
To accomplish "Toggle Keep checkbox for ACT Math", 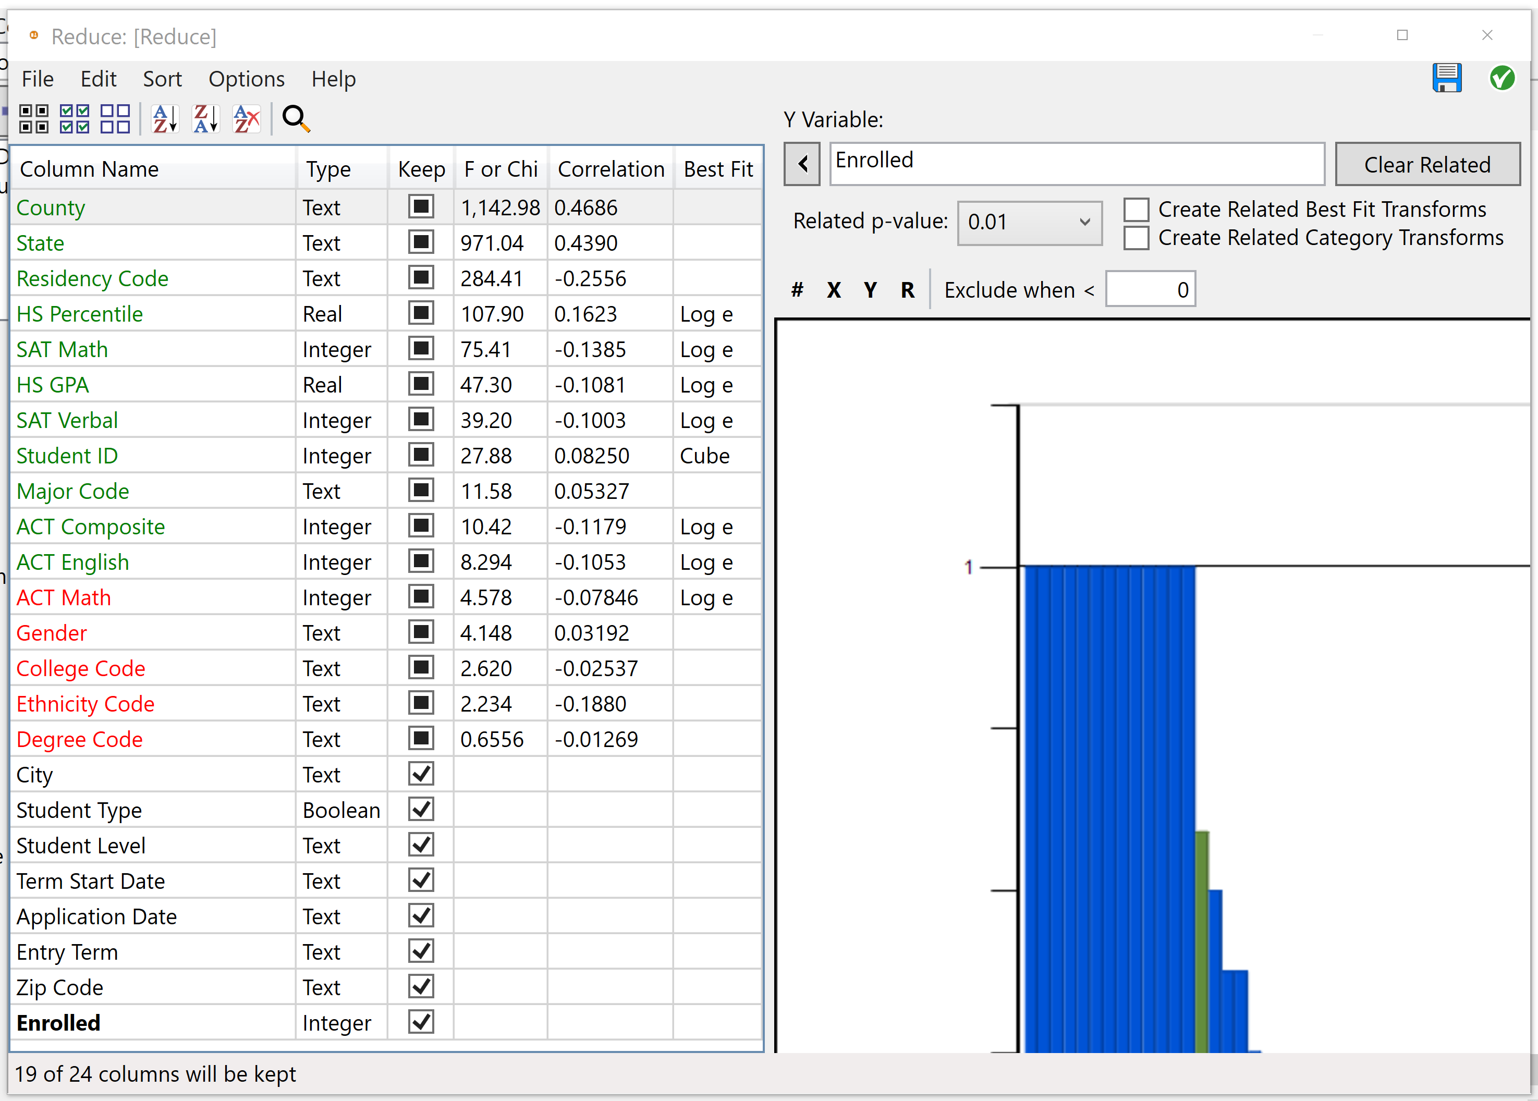I will tap(421, 596).
